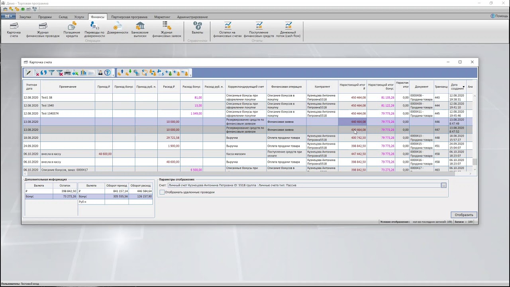Screen dimensions: 510x287
Task: Open Переводы по доверенности
Action: (x=94, y=30)
